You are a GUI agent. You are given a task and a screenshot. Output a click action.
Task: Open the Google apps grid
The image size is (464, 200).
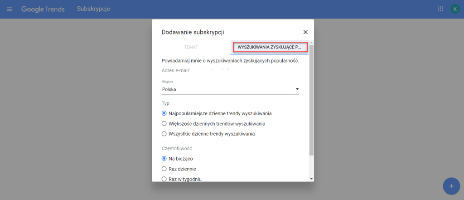440,9
